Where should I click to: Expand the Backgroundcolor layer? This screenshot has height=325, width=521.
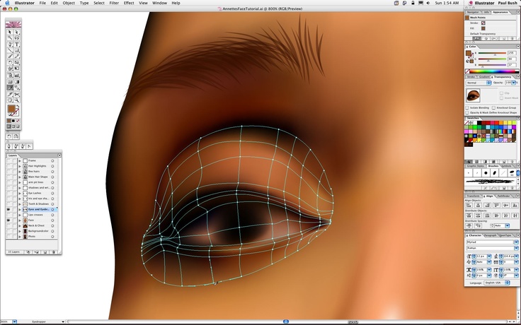click(20, 231)
